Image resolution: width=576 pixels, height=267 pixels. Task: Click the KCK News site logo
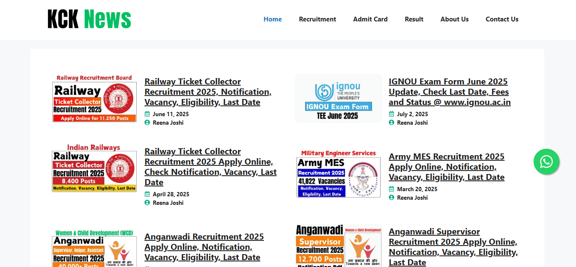click(x=89, y=19)
